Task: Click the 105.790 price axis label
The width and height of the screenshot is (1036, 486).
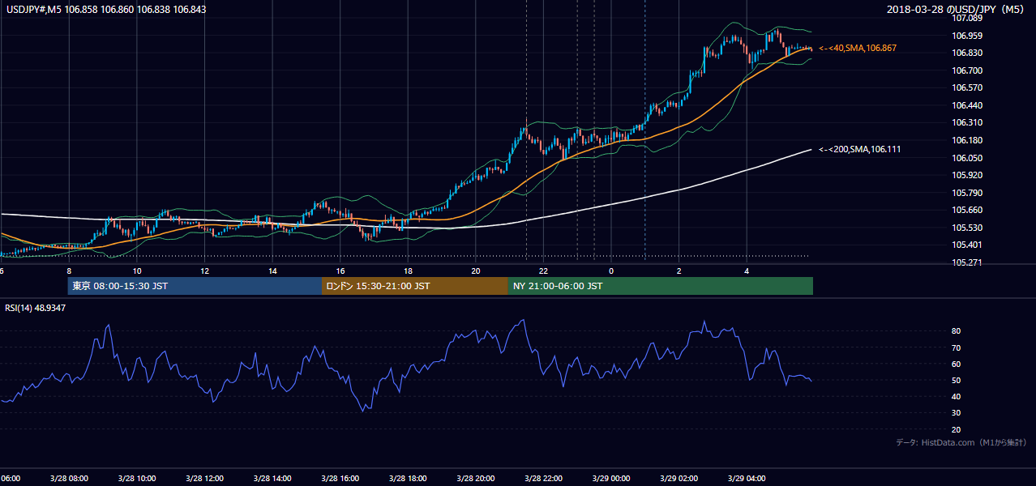Action: click(x=966, y=193)
